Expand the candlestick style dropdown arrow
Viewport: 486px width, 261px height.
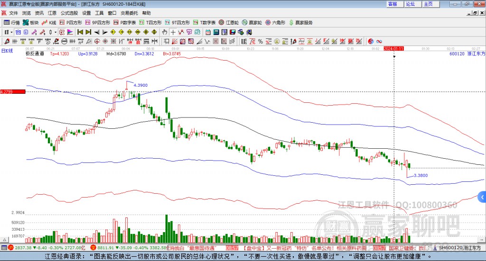tap(56, 32)
